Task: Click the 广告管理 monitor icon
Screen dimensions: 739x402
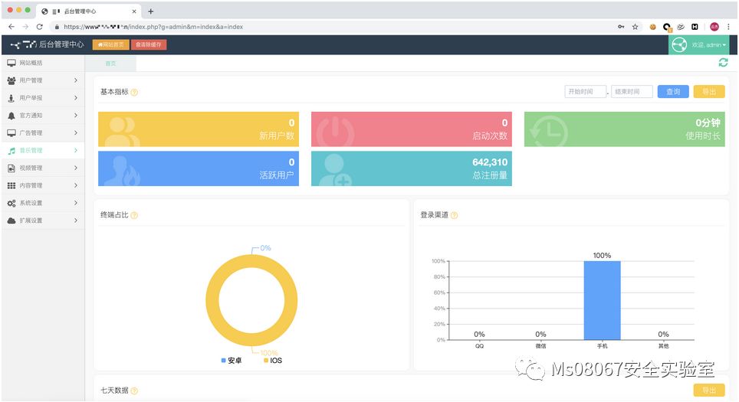Action: click(x=11, y=132)
